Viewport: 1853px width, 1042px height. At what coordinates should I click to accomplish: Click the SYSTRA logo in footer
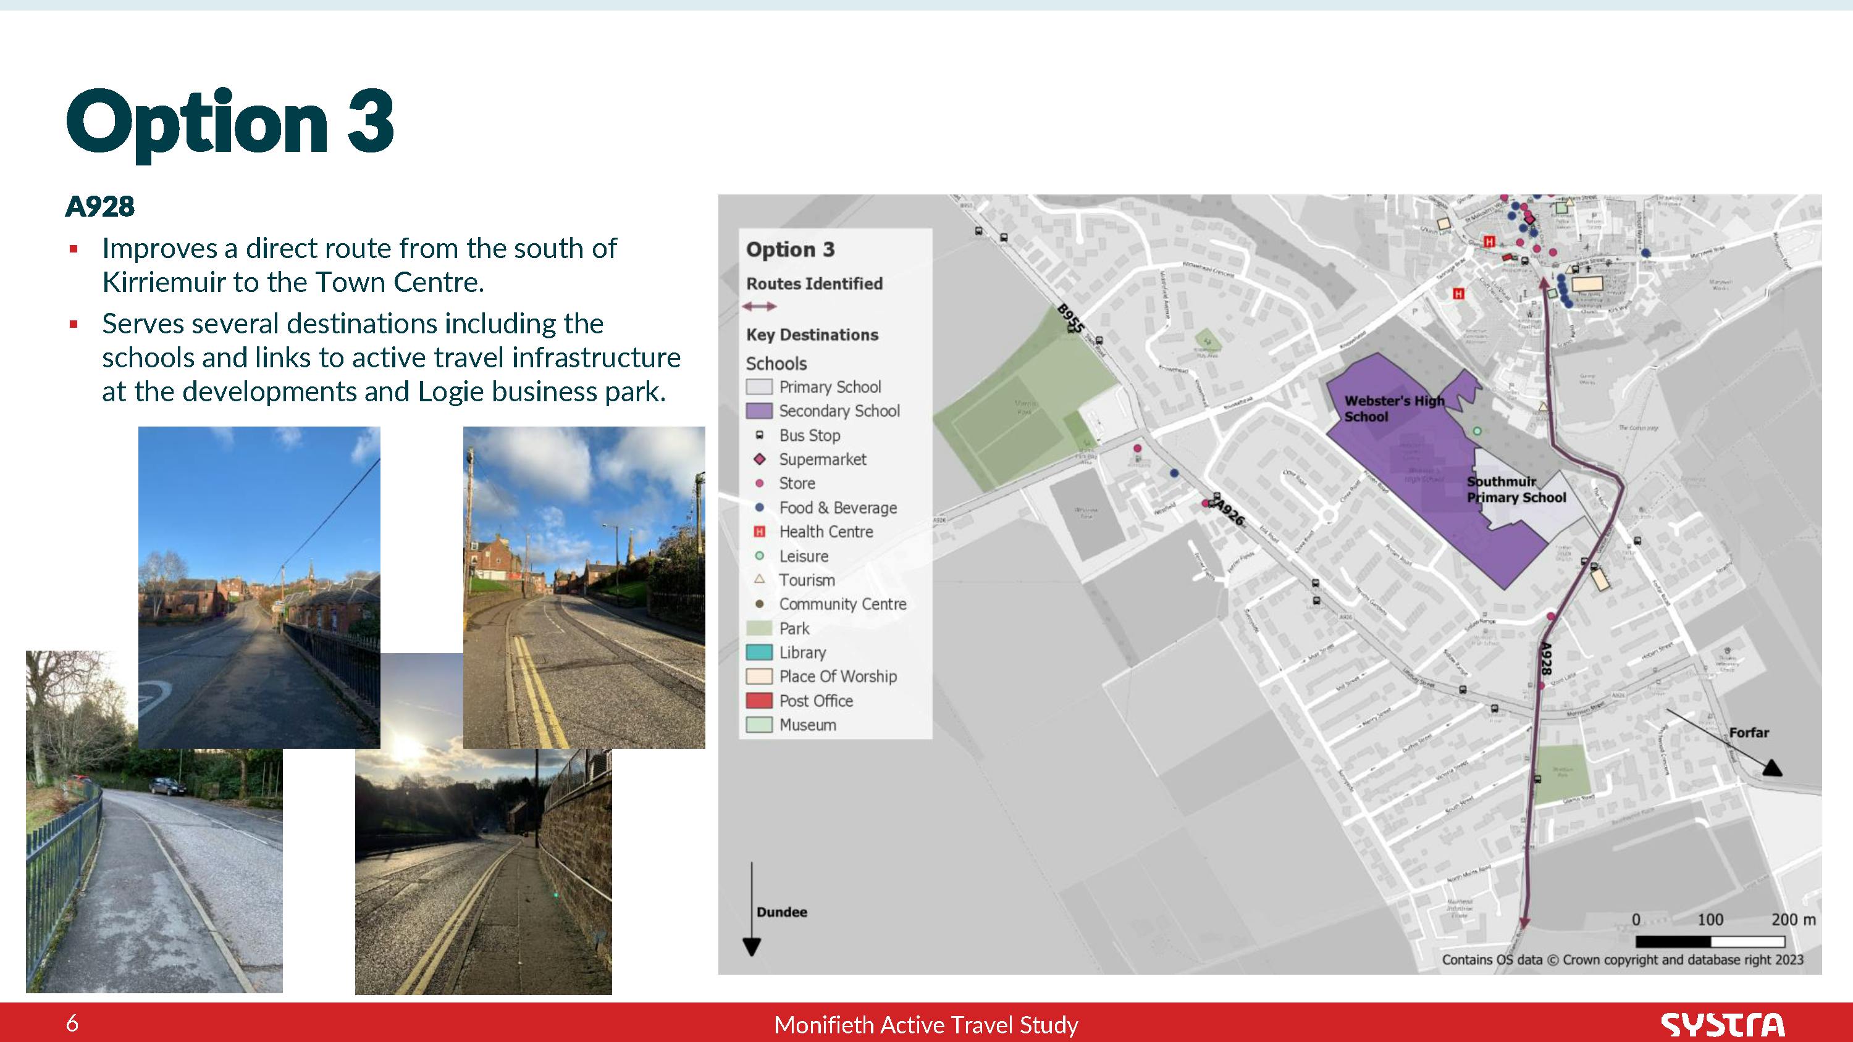(1723, 1024)
